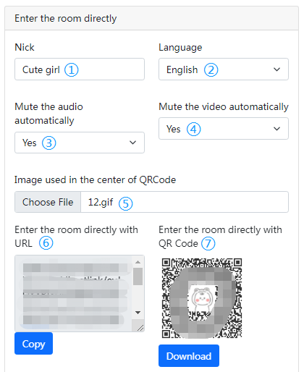Click the Nick text field with Cute girl

80,69
